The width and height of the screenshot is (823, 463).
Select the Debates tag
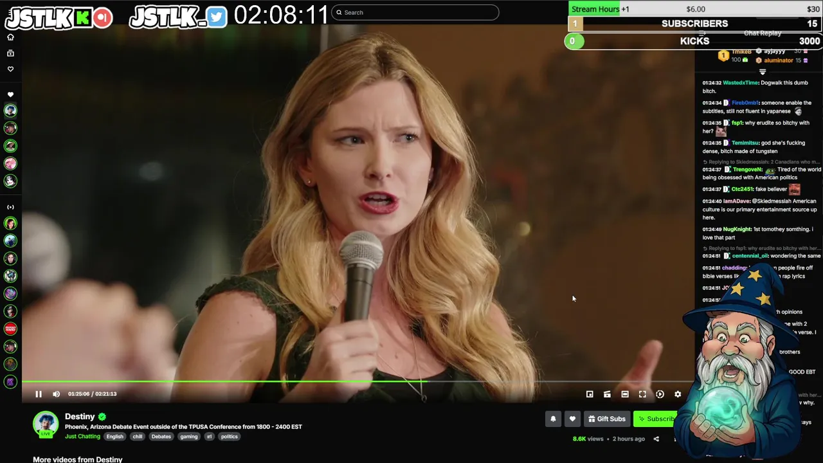tap(161, 437)
